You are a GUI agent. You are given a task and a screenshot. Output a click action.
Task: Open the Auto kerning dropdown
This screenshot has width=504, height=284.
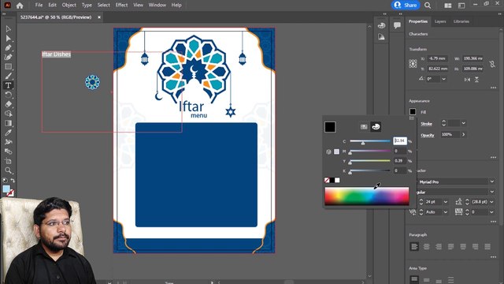(x=446, y=212)
